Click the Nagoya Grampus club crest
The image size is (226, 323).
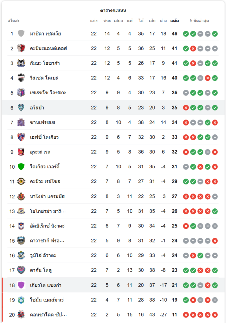(21, 196)
